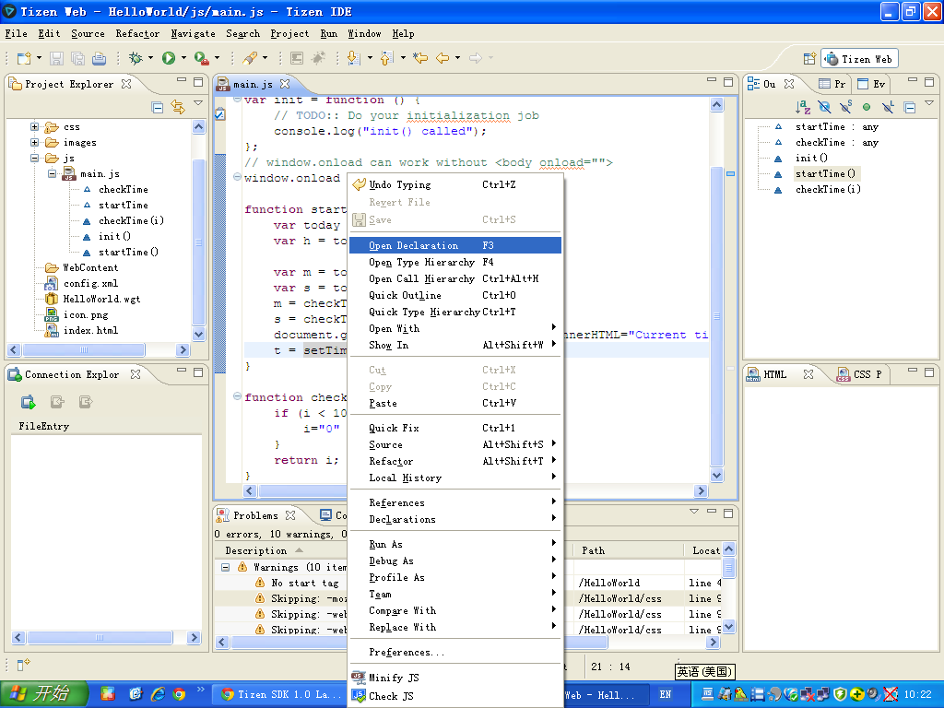This screenshot has height=708, width=944.
Task: Expand the images folder in Project Explorer
Action: (x=34, y=143)
